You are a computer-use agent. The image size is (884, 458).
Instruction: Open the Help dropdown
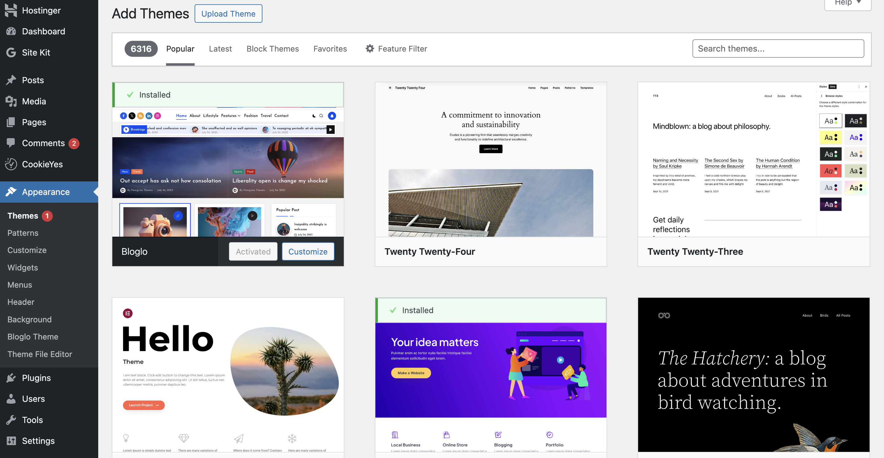(x=847, y=3)
